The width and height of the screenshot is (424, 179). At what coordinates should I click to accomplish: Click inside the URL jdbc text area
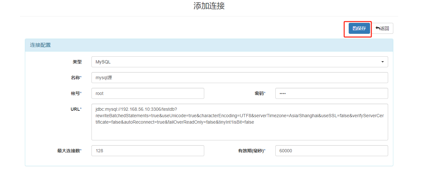click(239, 122)
